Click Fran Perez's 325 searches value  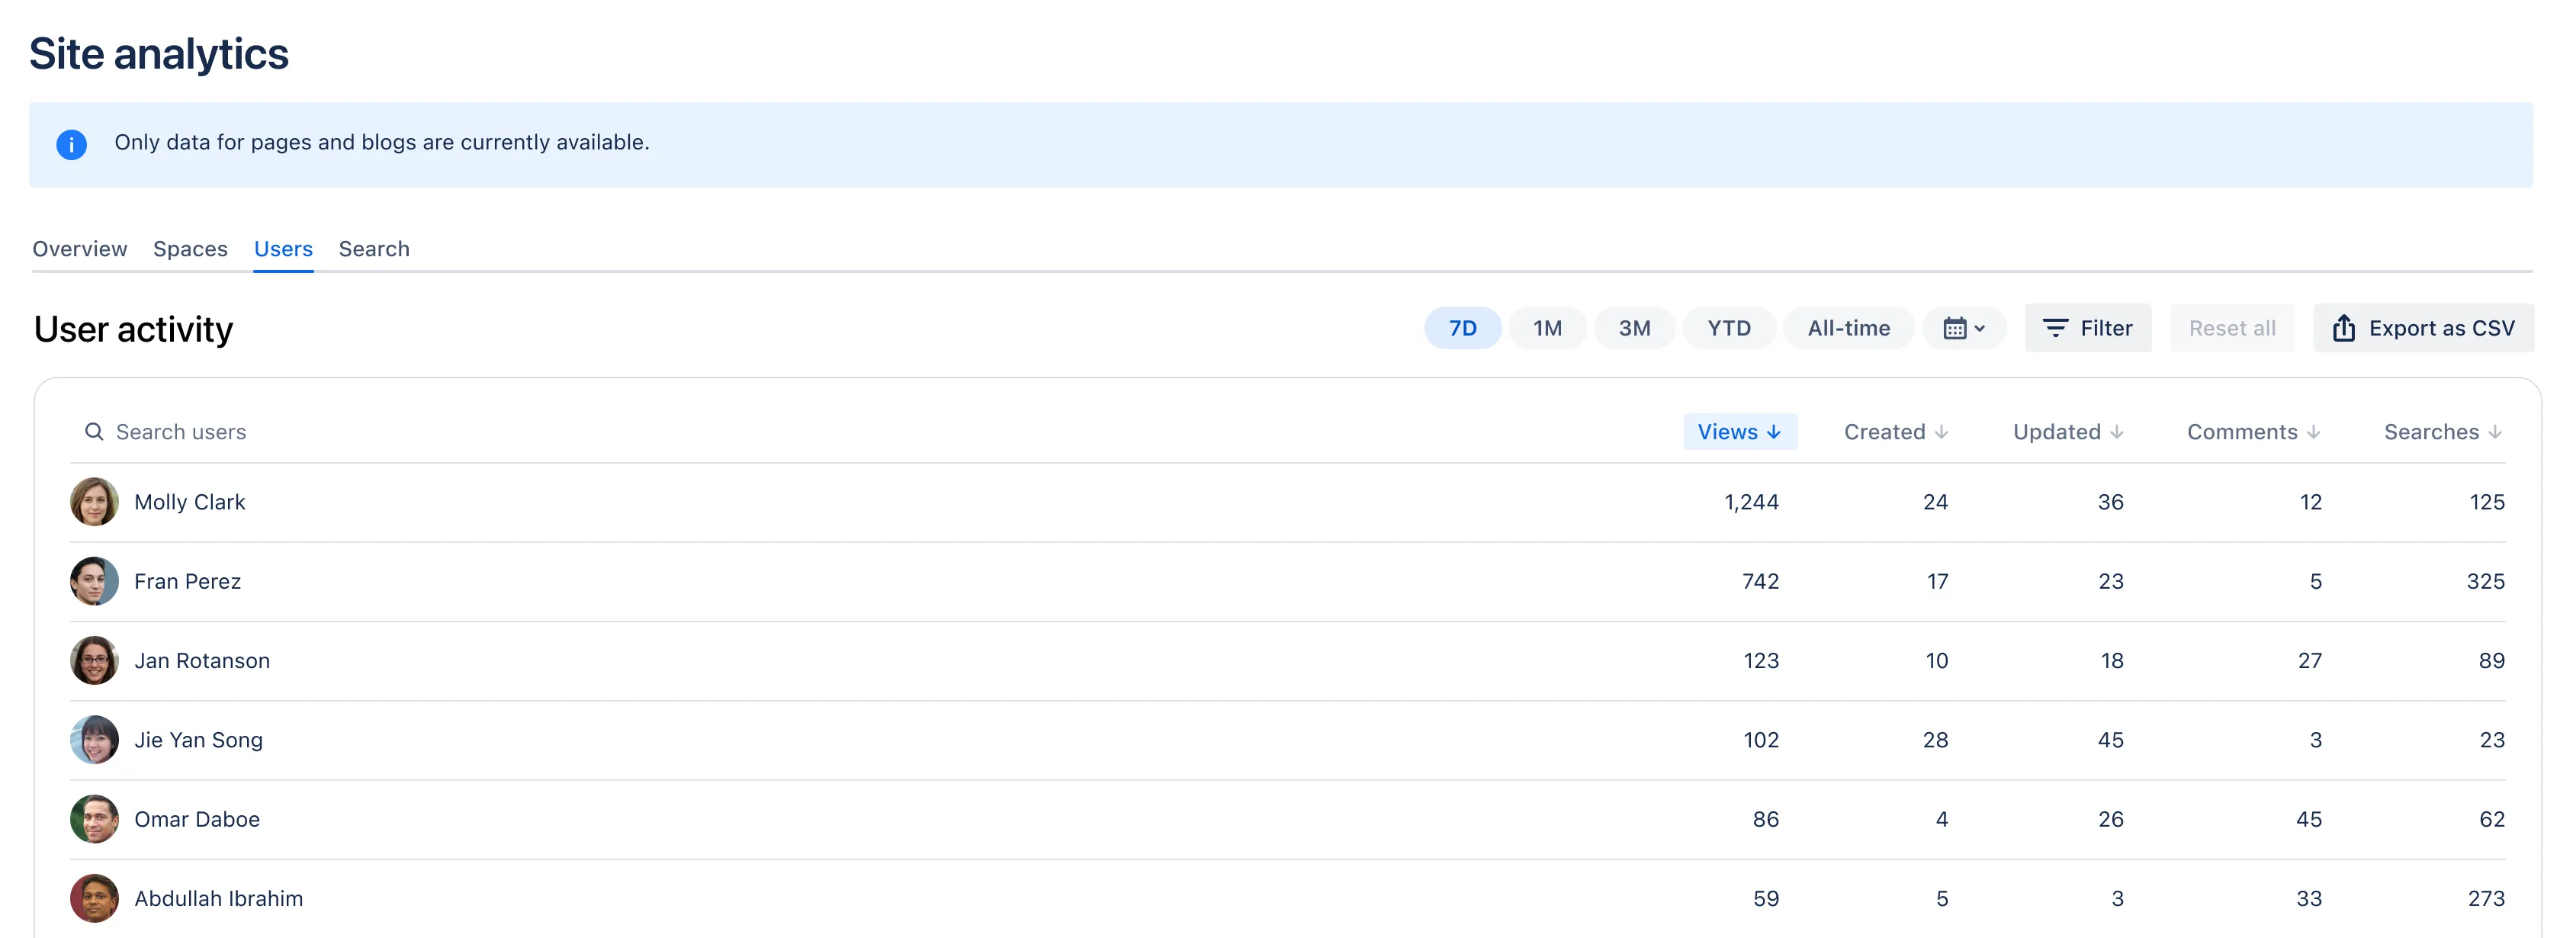pos(2485,581)
